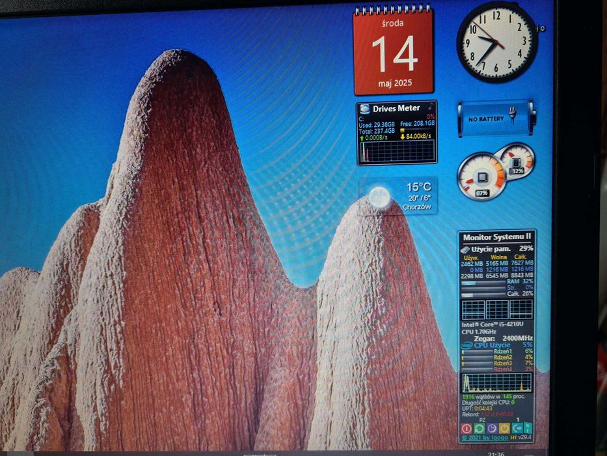607x456 pixels.
Task: Click the red shutdown icon in Monitor Systemu
Action: pyautogui.click(x=466, y=429)
